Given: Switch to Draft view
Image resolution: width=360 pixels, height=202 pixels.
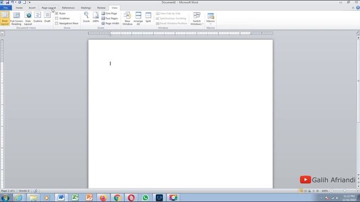Looking at the screenshot, I should [x=47, y=17].
